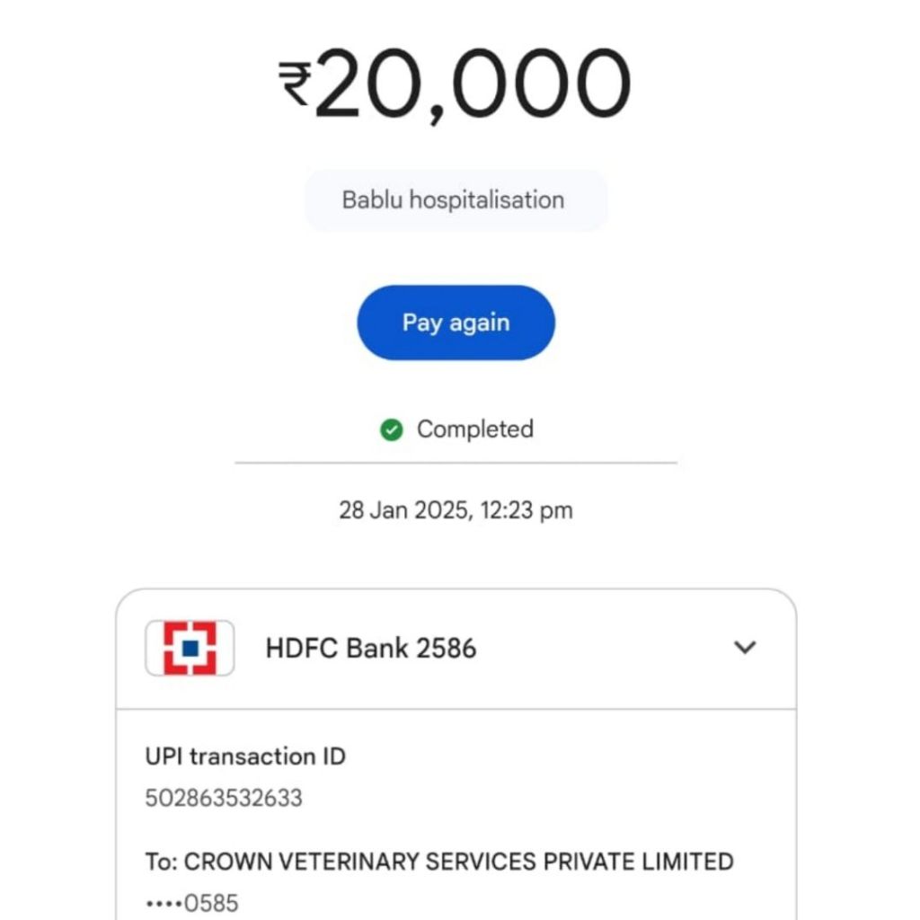Click the UPI transaction ID heading
Image resolution: width=920 pixels, height=920 pixels.
click(x=245, y=756)
